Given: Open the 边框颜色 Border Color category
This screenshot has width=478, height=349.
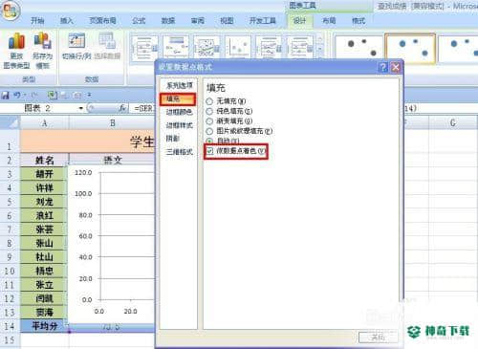Looking at the screenshot, I should pyautogui.click(x=179, y=112).
